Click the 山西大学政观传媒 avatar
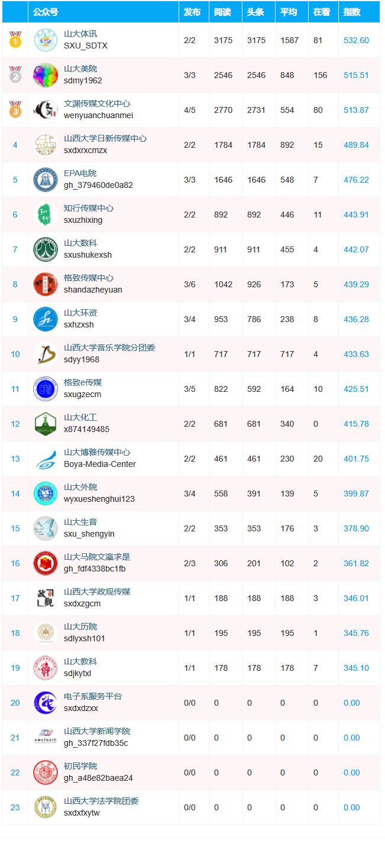385x857 pixels. 46,598
